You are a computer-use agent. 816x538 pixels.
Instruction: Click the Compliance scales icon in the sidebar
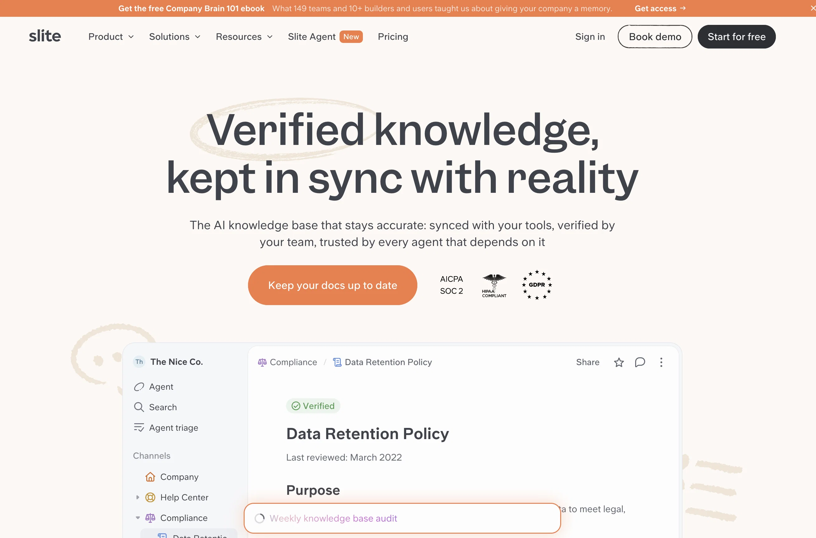tap(150, 518)
